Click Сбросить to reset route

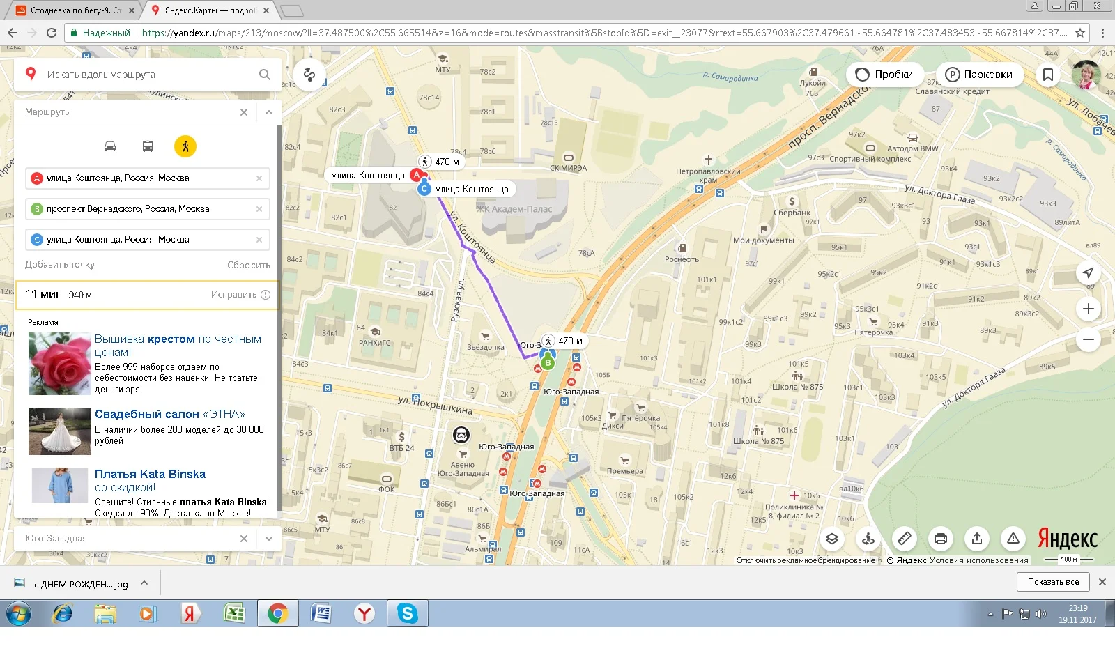(248, 265)
